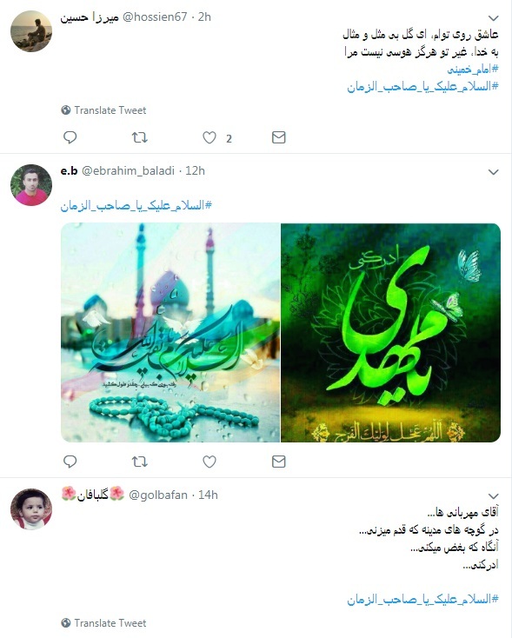Share the ebrahim_baladi tweet by message envelope
The image size is (512, 638).
point(279,462)
